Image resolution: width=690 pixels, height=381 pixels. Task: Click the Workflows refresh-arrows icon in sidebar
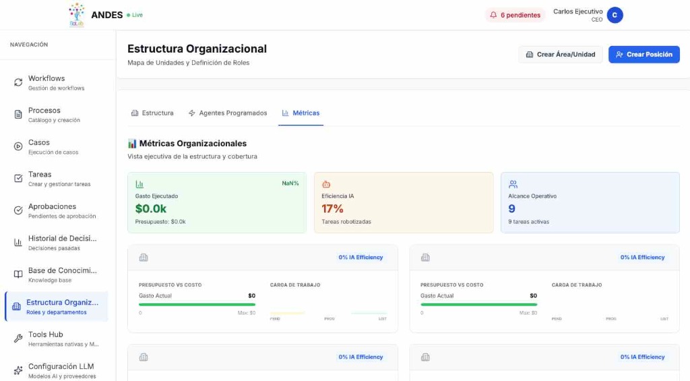pos(18,82)
